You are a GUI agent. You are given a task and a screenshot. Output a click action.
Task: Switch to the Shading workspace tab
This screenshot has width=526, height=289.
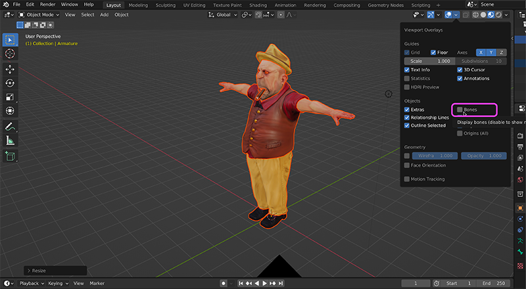click(258, 5)
